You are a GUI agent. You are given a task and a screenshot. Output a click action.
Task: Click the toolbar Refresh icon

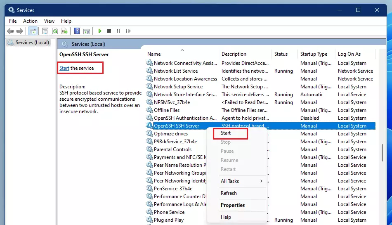[55, 31]
